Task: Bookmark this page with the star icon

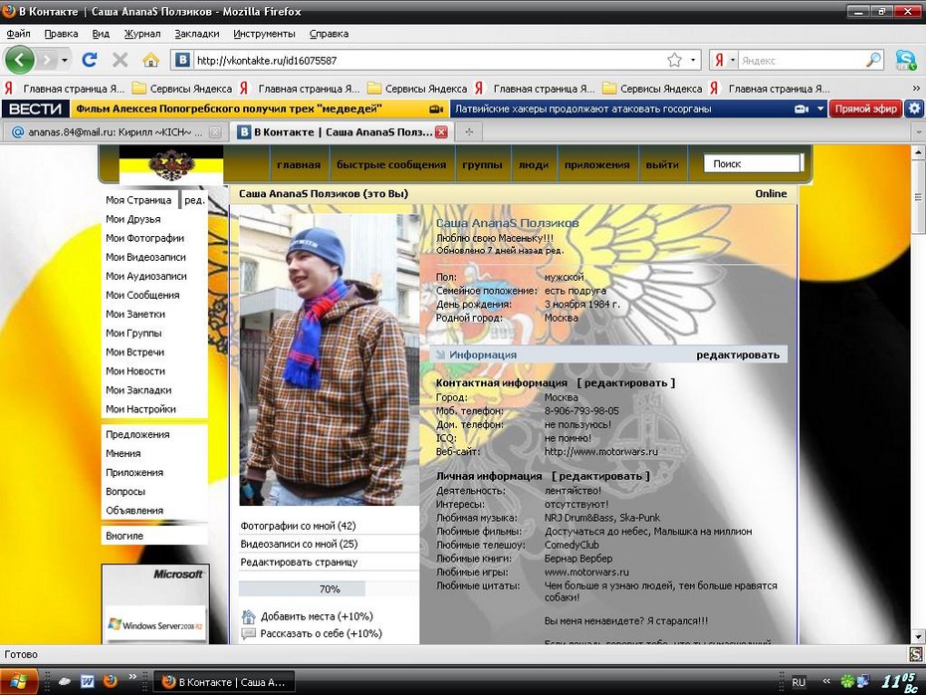Action: [x=674, y=60]
